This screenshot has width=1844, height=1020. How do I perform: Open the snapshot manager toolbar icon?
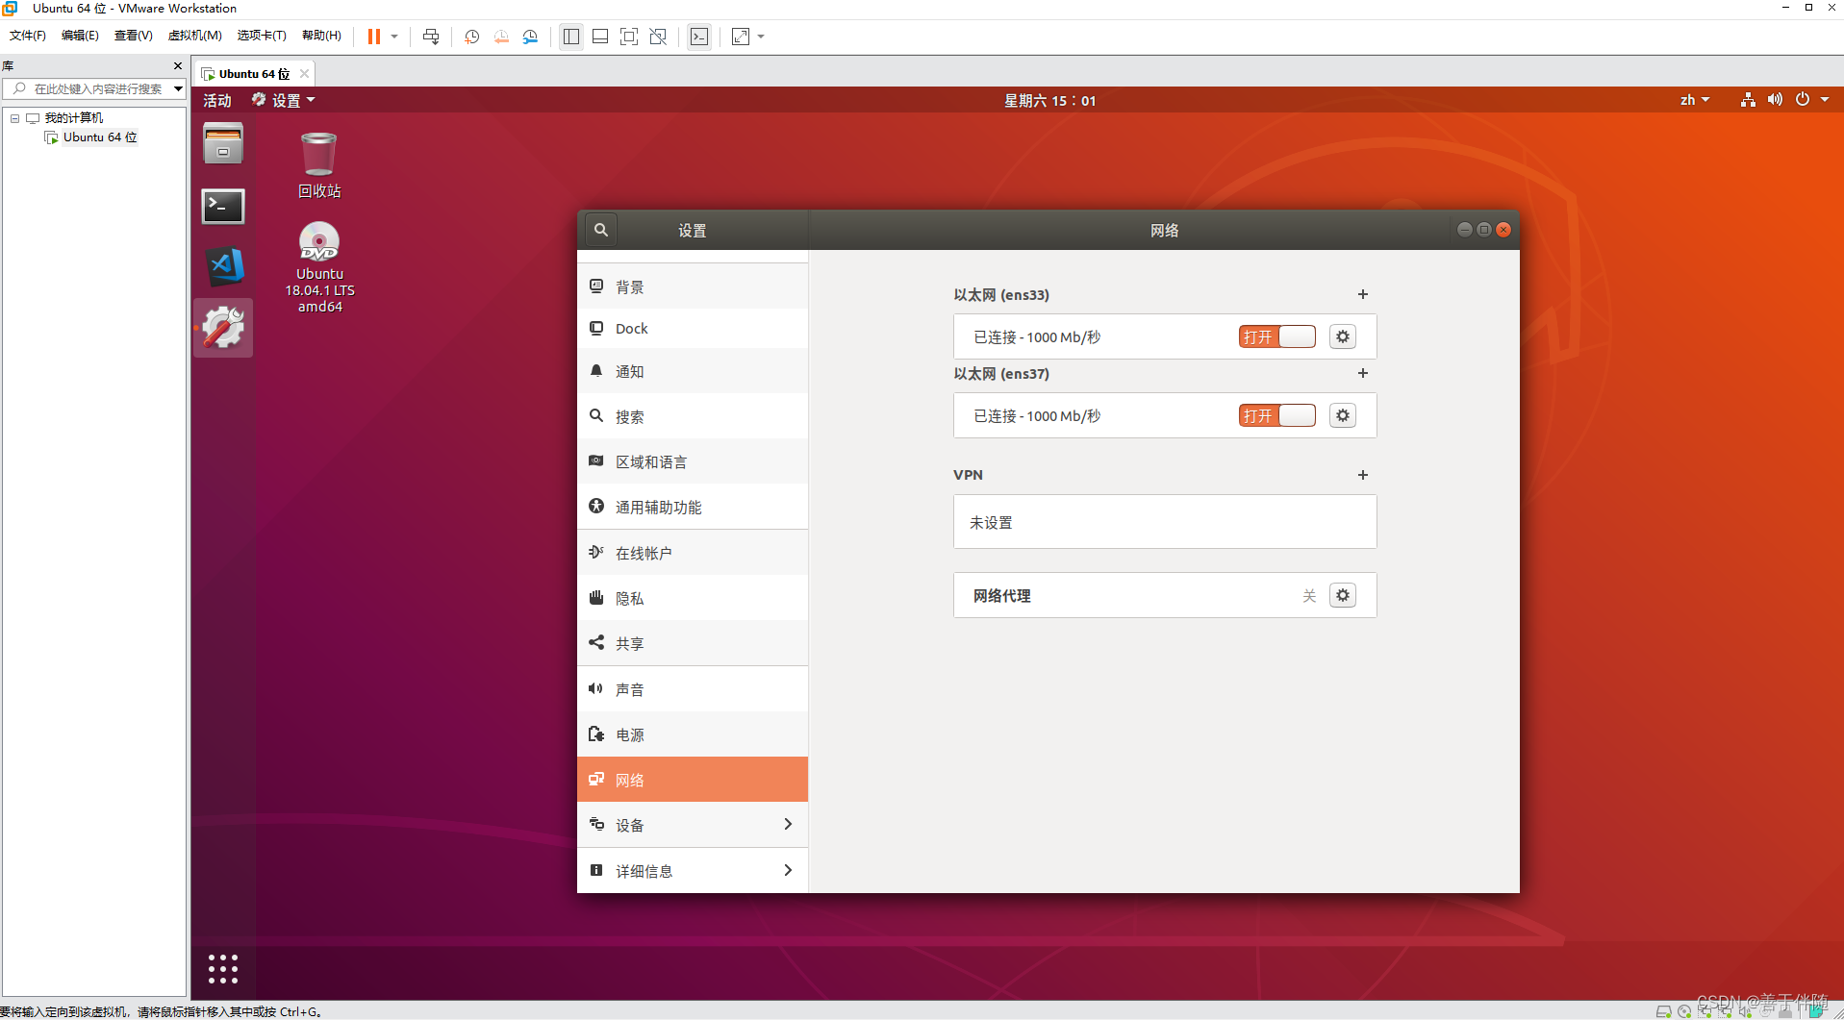click(530, 37)
